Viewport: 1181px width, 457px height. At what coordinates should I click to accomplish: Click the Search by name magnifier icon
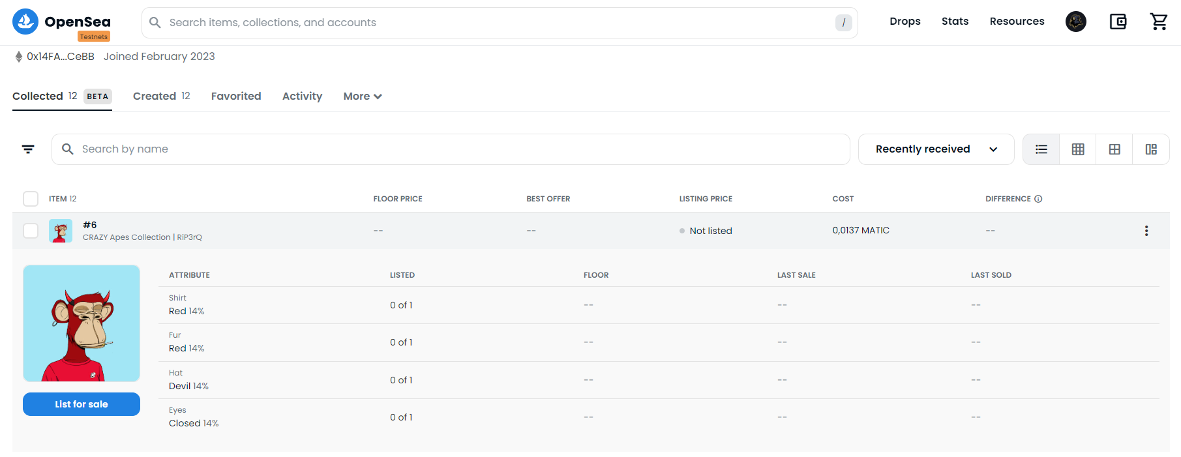[x=68, y=149]
